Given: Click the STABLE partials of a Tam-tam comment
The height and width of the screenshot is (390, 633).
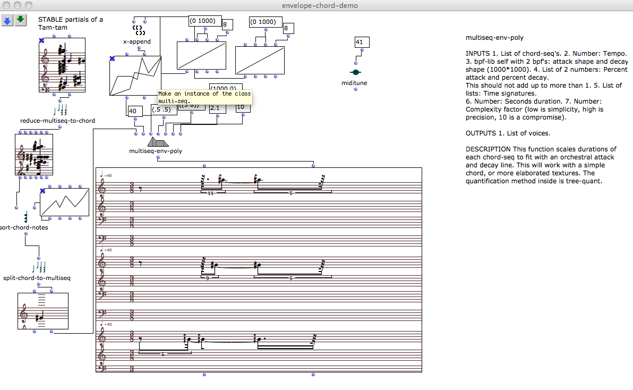Looking at the screenshot, I should point(70,23).
